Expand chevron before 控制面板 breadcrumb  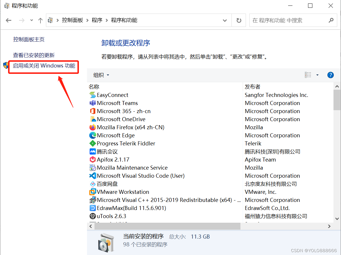(x=58, y=20)
